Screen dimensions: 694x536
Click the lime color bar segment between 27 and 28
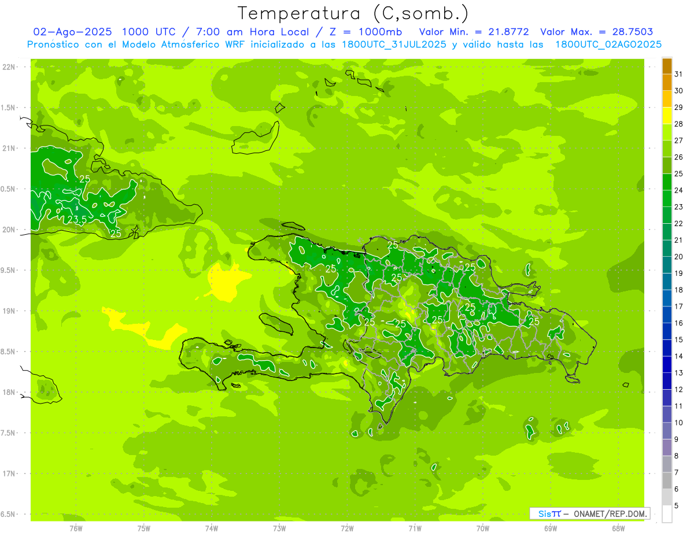(667, 132)
